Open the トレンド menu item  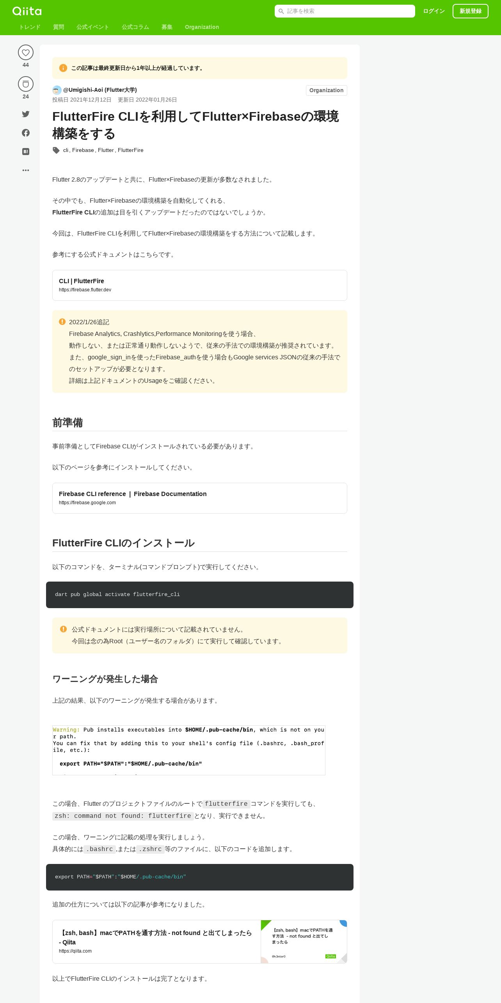pyautogui.click(x=30, y=27)
